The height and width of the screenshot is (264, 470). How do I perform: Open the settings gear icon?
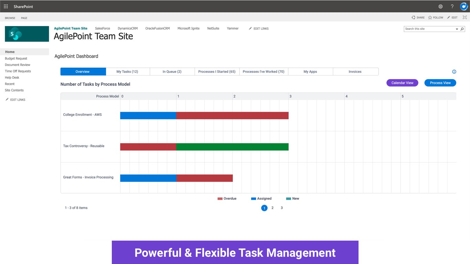coord(440,7)
